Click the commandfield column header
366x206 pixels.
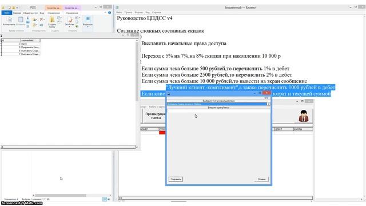pos(30,41)
